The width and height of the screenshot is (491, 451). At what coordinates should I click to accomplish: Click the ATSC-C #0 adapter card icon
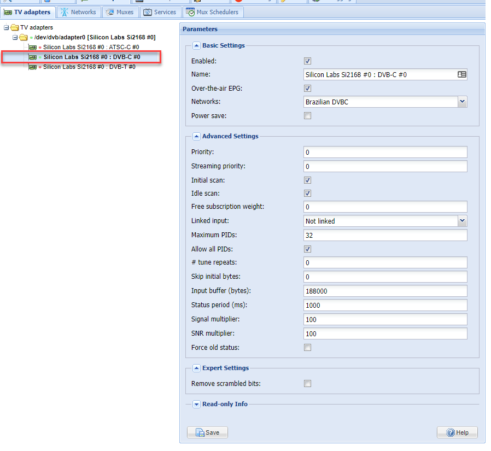(x=32, y=48)
